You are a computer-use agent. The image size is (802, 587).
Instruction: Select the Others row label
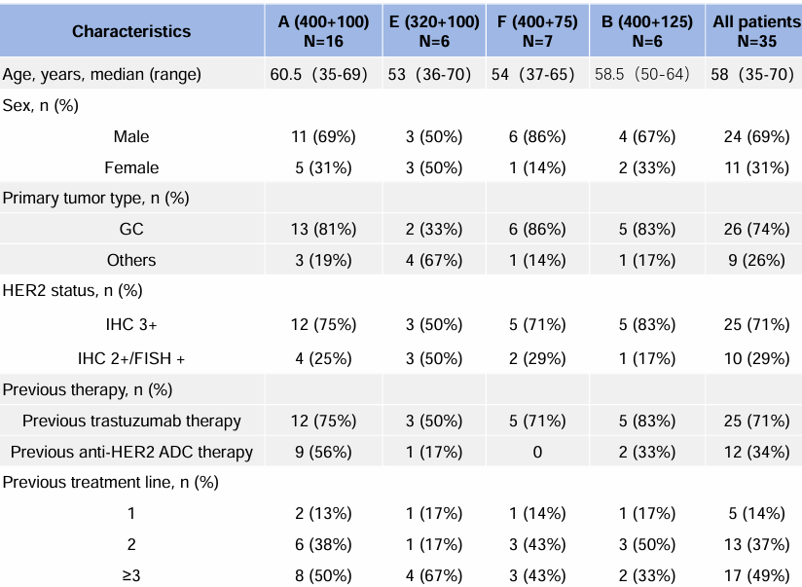[131, 260]
